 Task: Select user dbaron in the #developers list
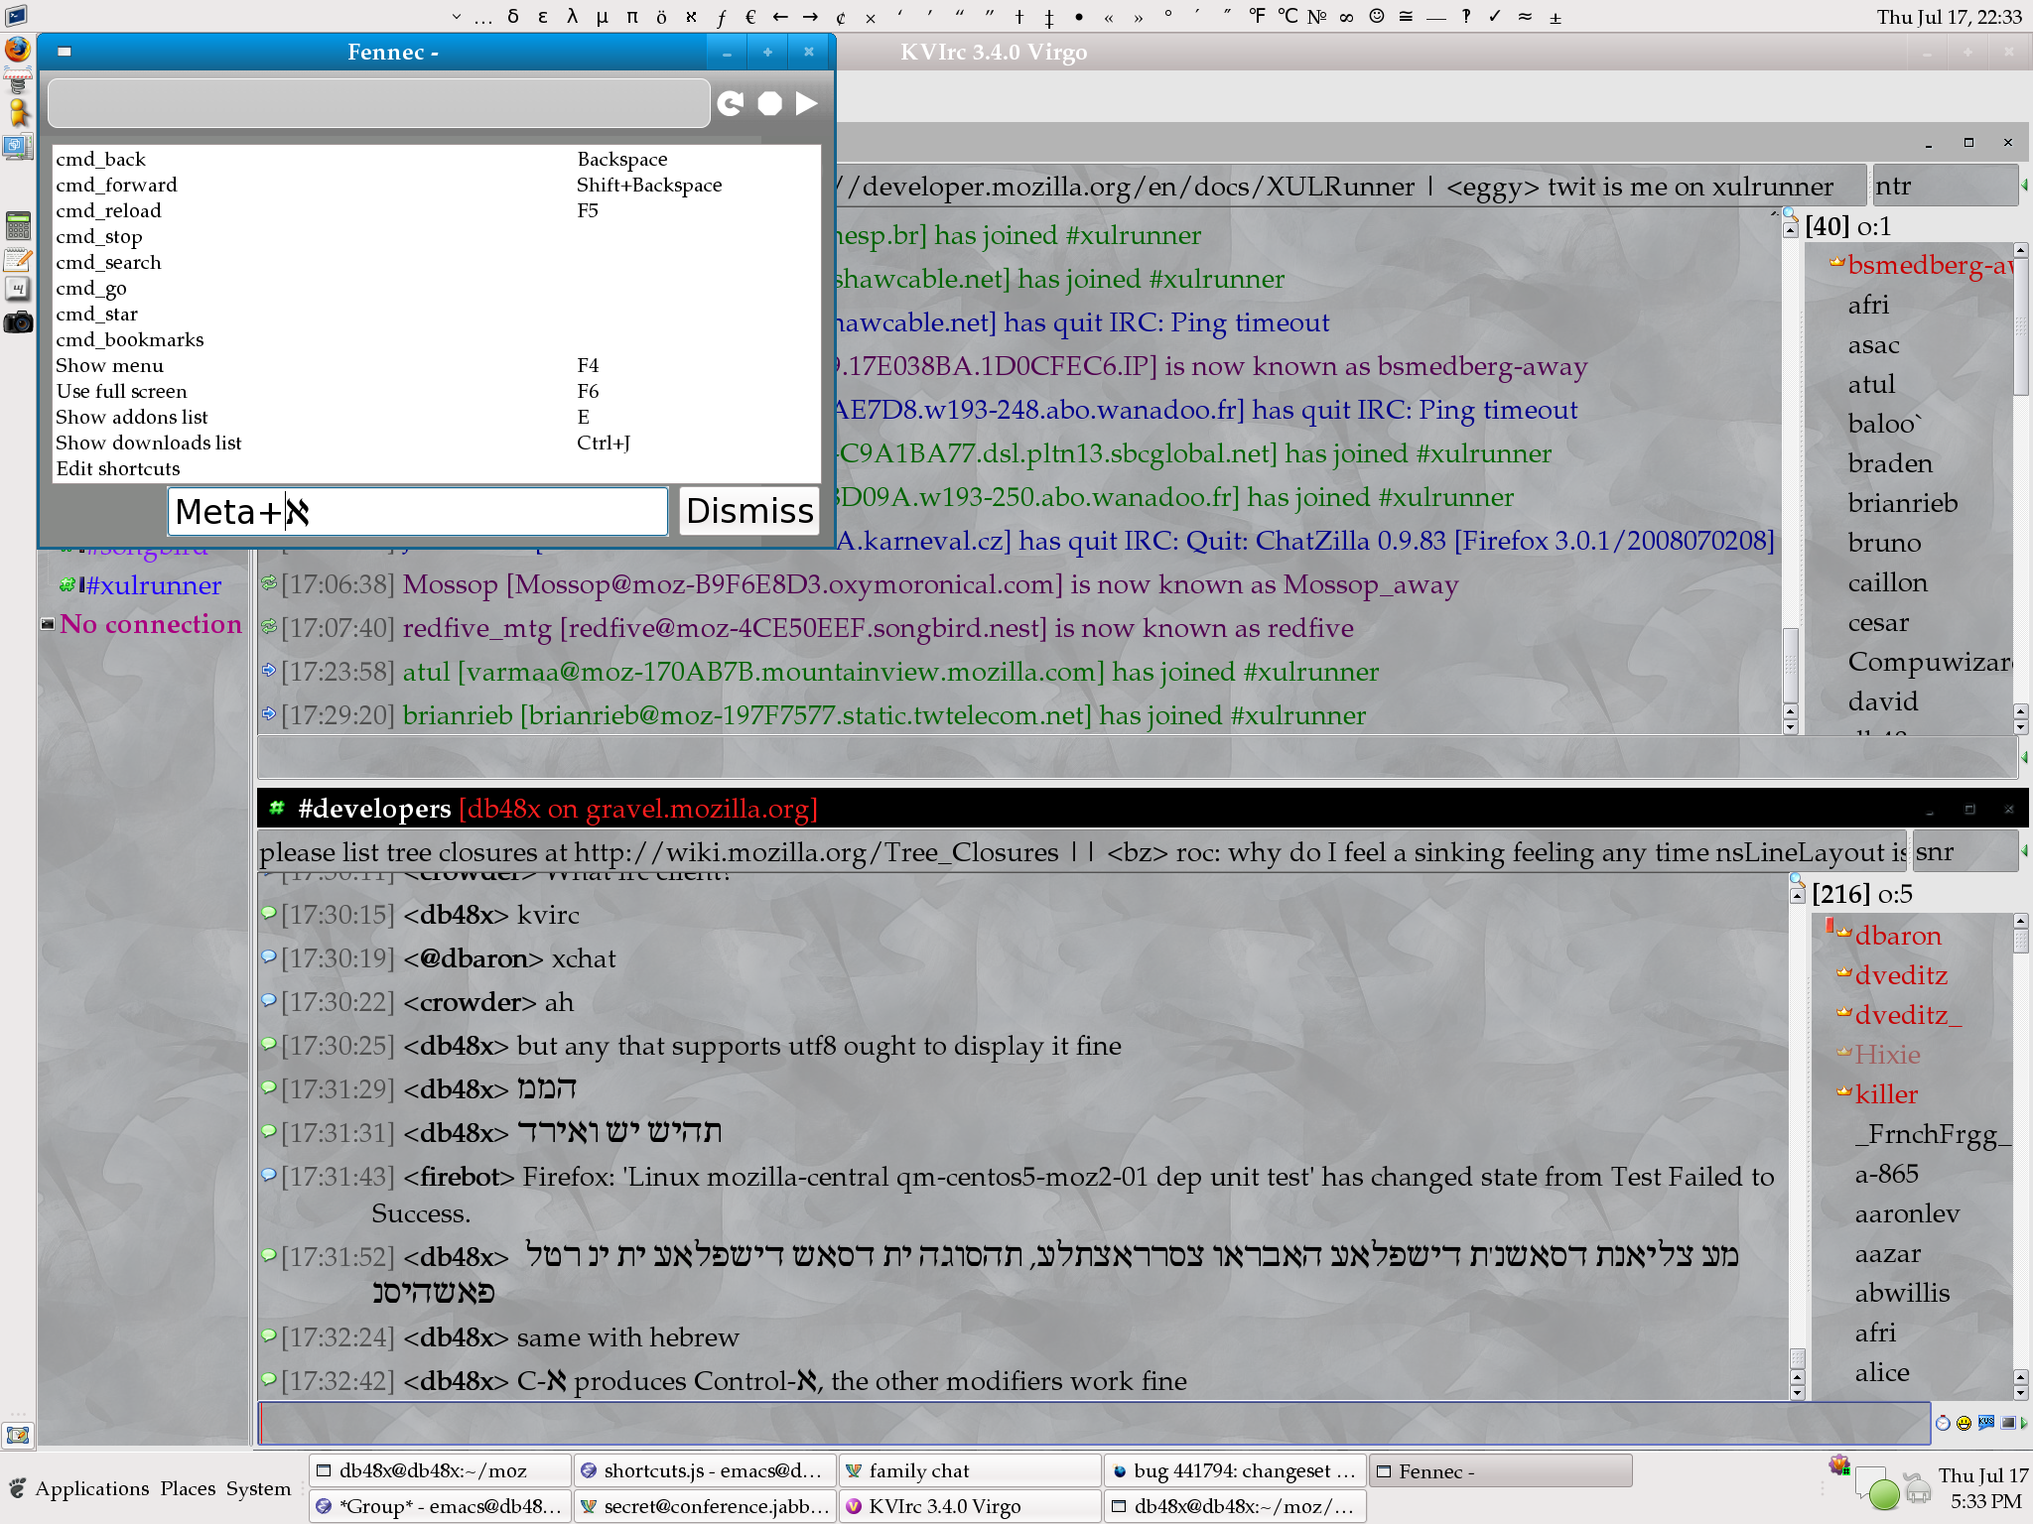1897,936
